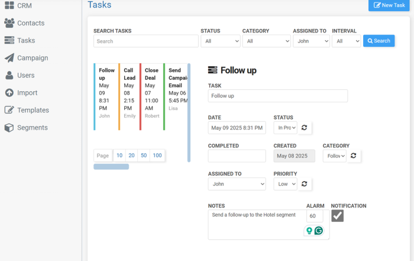Select the Follow up task card
This screenshot has height=261, width=414.
point(105,96)
